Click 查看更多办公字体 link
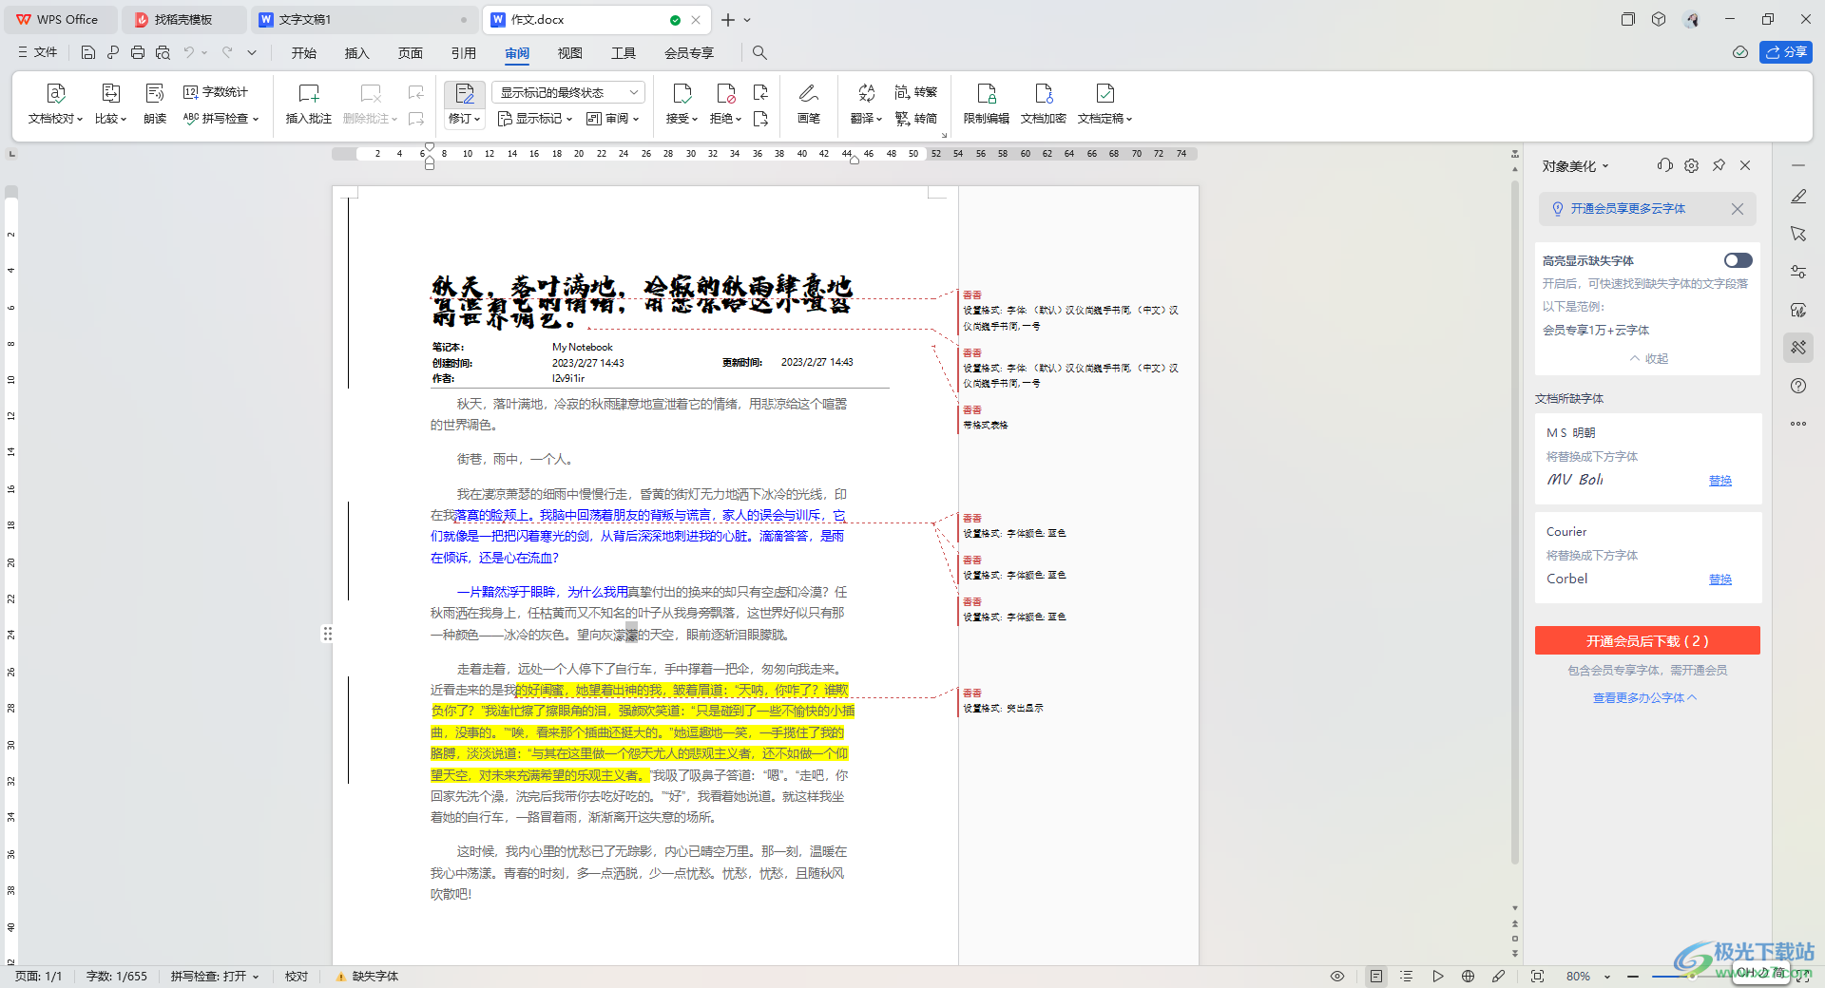Image resolution: width=1825 pixels, height=988 pixels. click(1644, 697)
